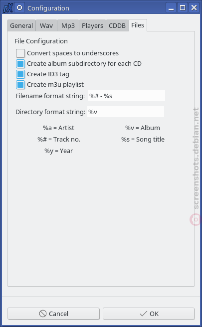This screenshot has height=327, width=202.
Task: Confirm settings with the OK button
Action: point(149,314)
